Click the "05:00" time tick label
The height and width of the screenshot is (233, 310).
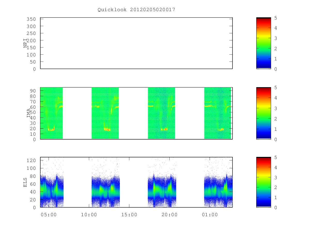pyautogui.click(x=49, y=215)
